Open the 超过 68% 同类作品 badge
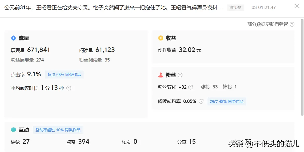 [64, 74]
